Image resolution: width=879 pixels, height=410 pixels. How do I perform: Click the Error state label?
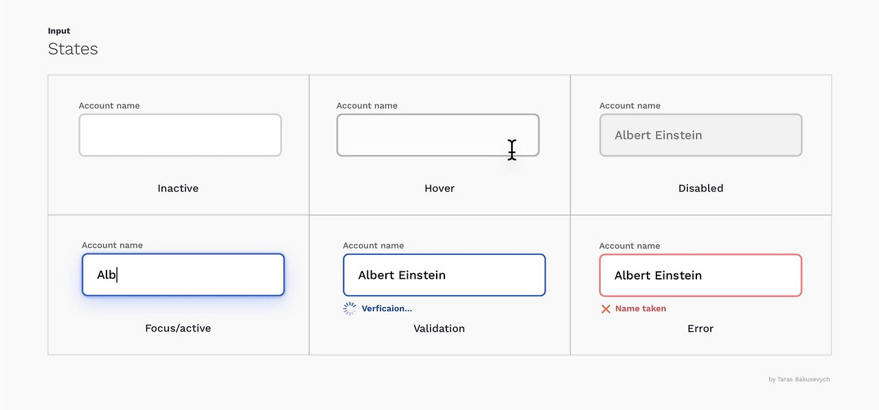click(700, 328)
